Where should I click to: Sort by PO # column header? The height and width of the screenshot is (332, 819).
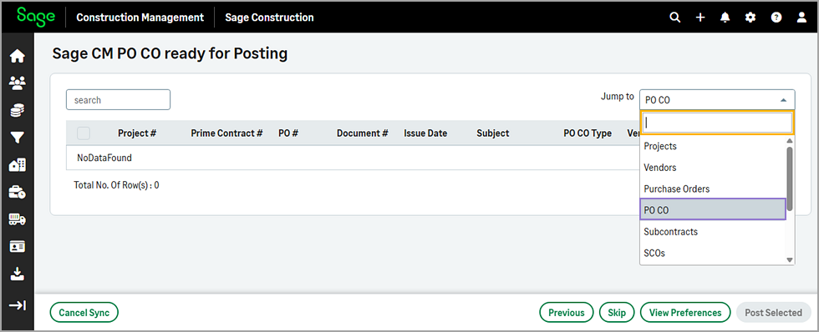pos(288,133)
